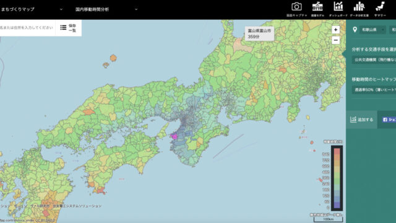Open the 和歌山県 prefecture dropdown
396x223 pixels.
372,30
